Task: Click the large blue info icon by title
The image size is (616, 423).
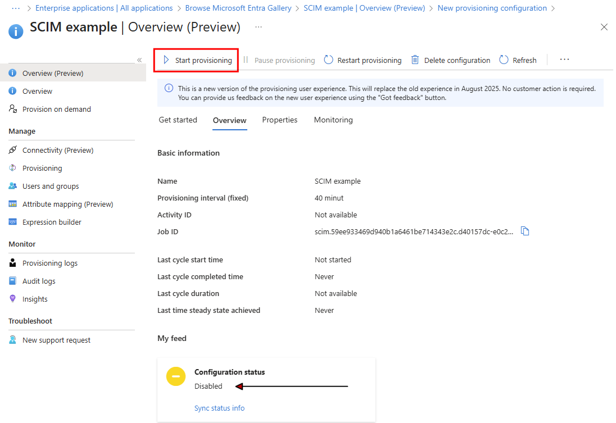Action: [x=16, y=31]
